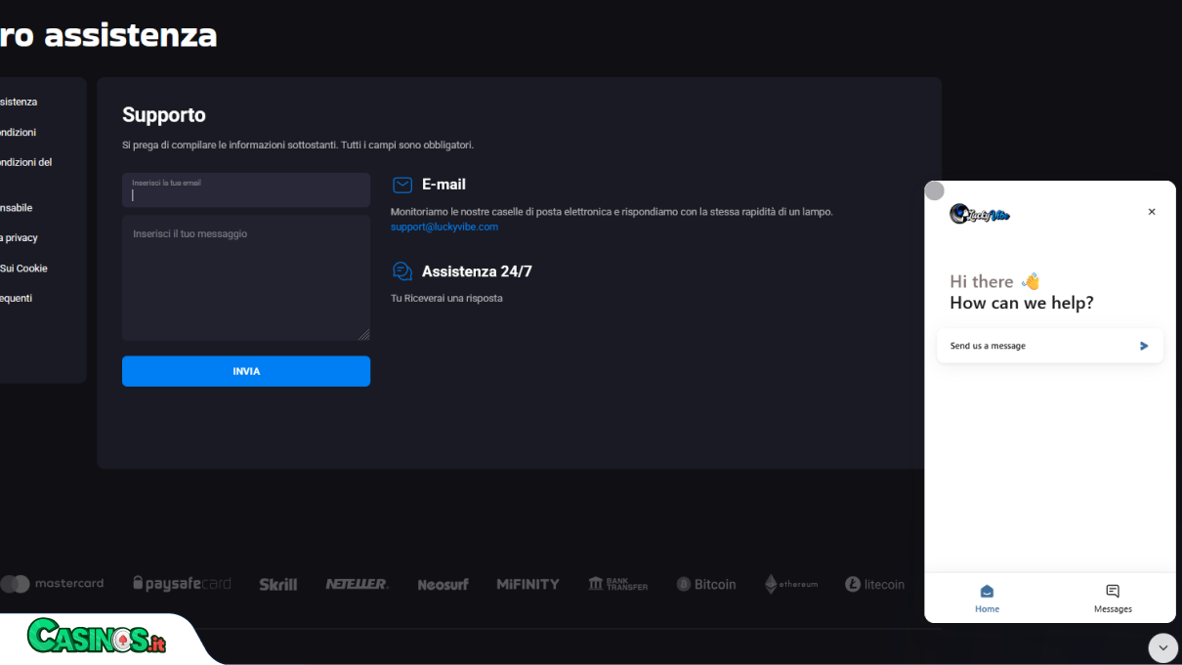
Task: Click the email envelope icon
Action: [x=401, y=185]
